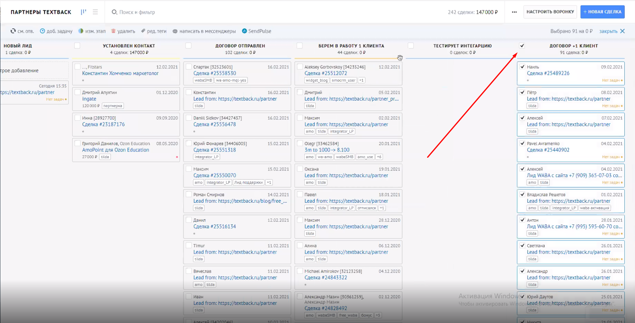Select all in 'Тестирует интеграцию' column checkbox
635x323 pixels.
pyautogui.click(x=411, y=46)
